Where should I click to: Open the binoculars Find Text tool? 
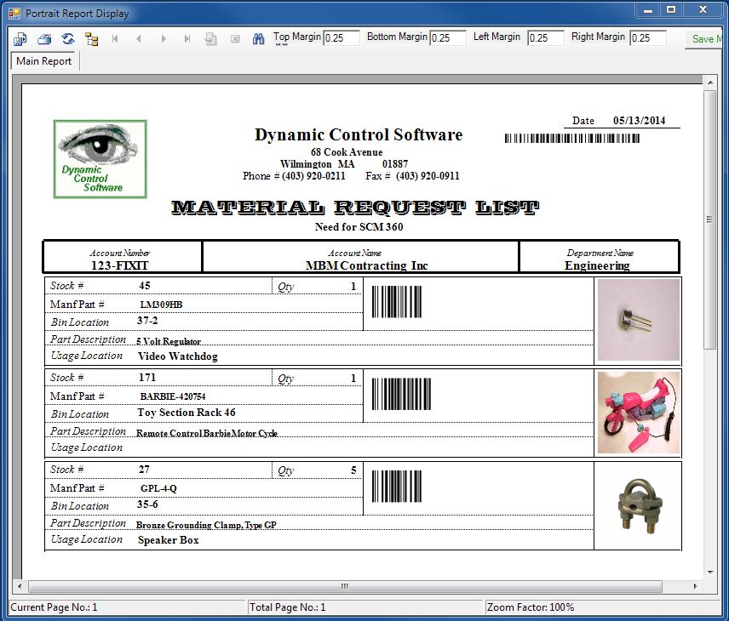[259, 39]
